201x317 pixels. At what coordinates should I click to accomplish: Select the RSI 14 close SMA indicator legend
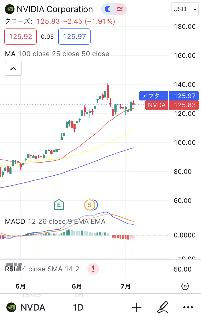(x=42, y=269)
